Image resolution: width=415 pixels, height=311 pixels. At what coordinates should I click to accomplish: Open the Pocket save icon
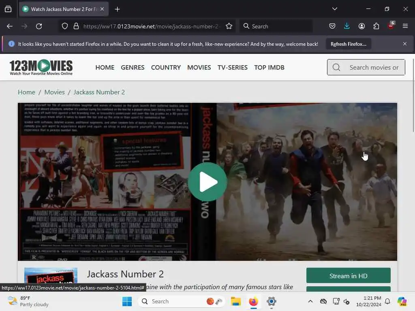point(332,26)
